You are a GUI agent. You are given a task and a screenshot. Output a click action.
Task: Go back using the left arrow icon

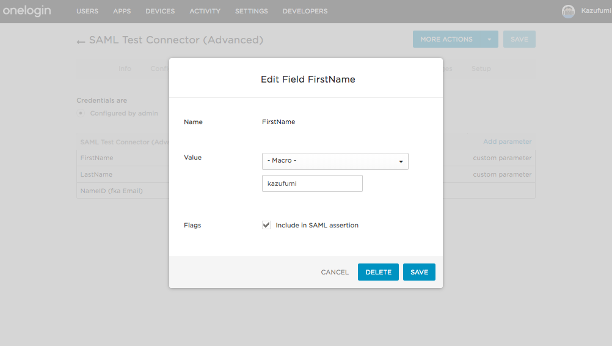pos(81,42)
